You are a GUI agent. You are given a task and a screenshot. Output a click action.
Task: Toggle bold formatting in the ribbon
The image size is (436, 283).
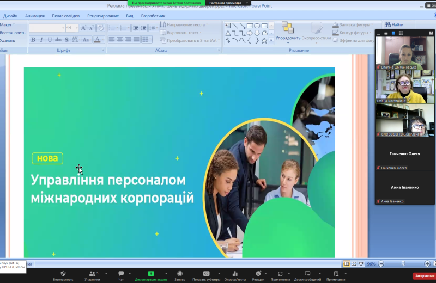point(33,40)
